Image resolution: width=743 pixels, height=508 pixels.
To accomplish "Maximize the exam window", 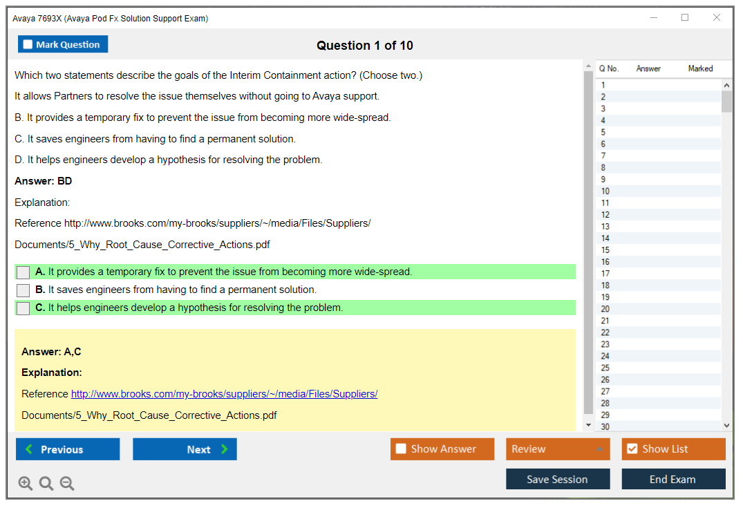I will point(685,18).
